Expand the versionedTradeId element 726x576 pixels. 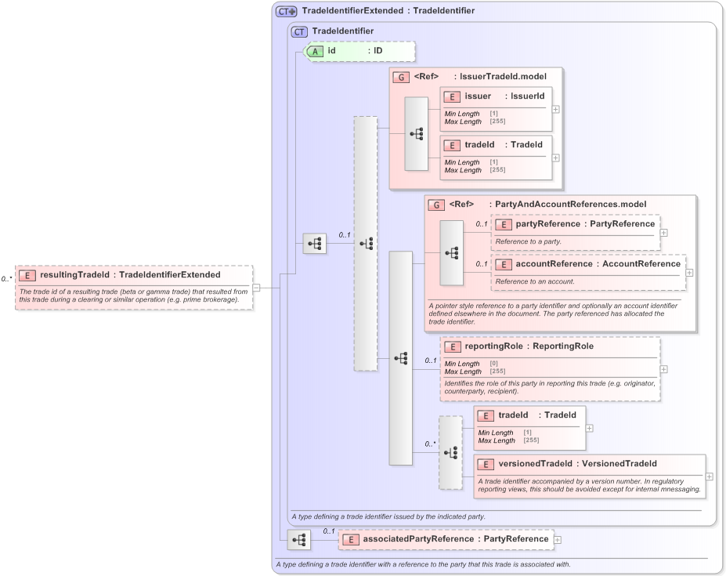(709, 476)
